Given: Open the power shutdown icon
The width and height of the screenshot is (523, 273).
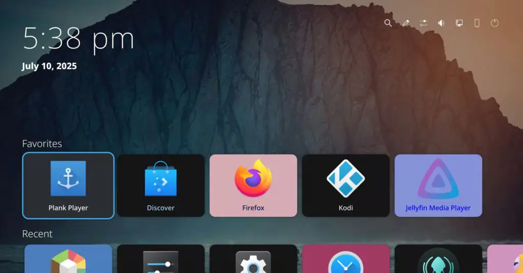Looking at the screenshot, I should (494, 23).
